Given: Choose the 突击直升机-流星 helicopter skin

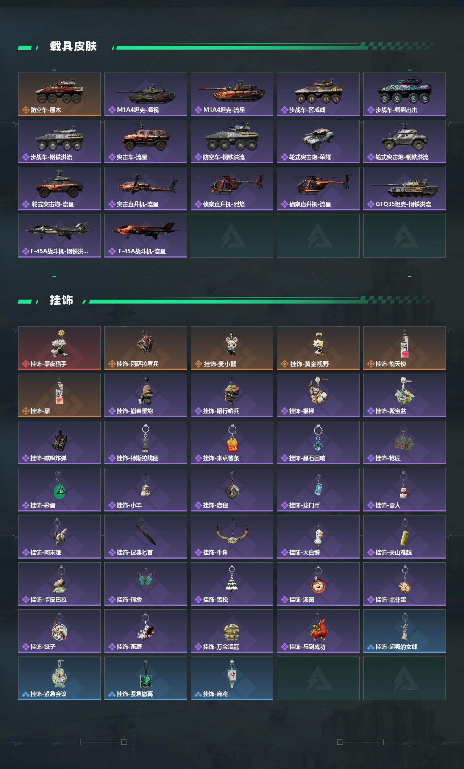Looking at the screenshot, I should (x=146, y=189).
